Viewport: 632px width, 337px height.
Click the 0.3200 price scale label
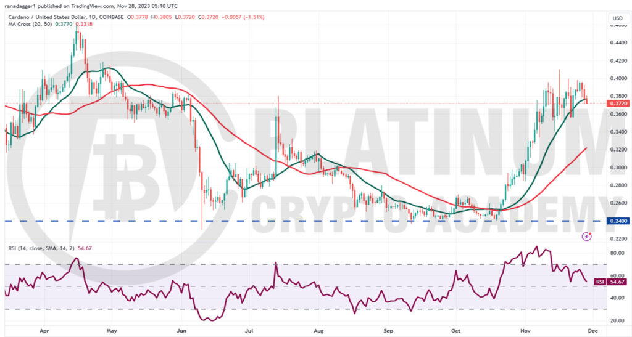(618, 150)
